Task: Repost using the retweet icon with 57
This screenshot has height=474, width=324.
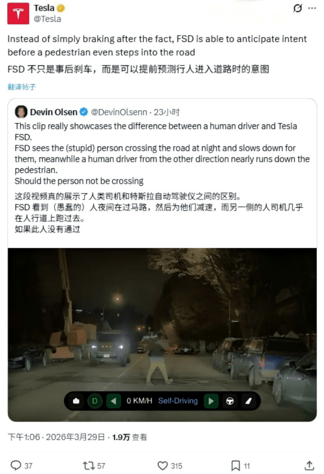Action: [x=89, y=466]
